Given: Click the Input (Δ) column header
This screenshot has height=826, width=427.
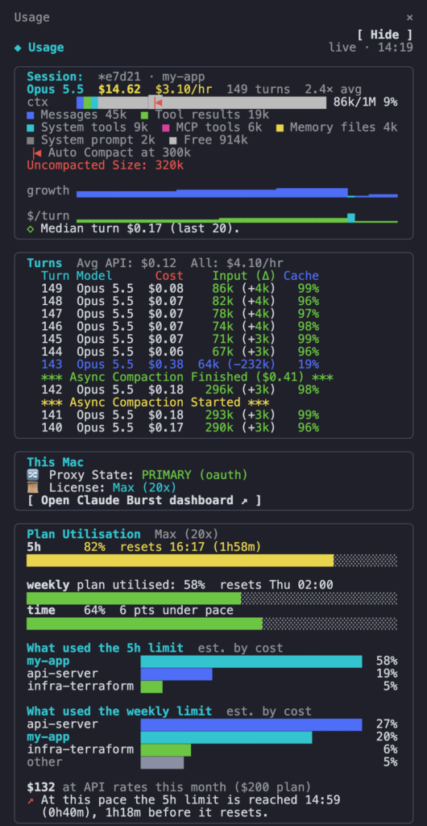Looking at the screenshot, I should (x=245, y=276).
